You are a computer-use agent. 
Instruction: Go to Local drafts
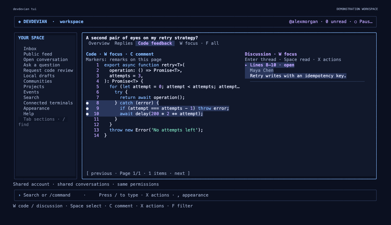[x=39, y=76]
